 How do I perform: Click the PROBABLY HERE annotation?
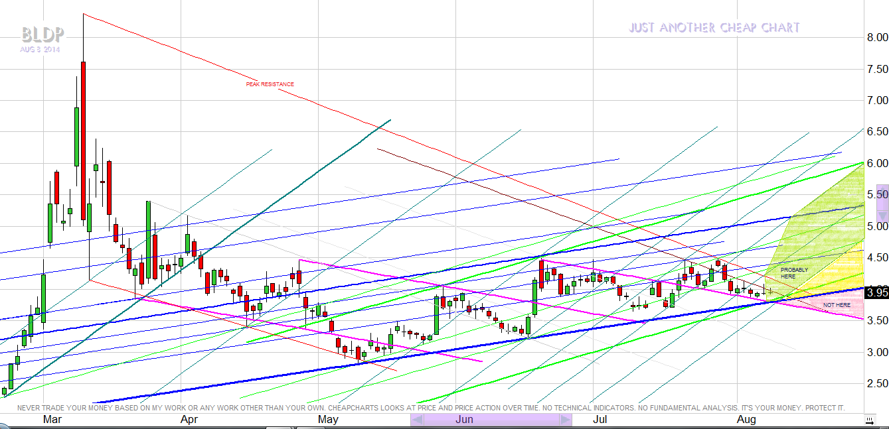(x=794, y=273)
